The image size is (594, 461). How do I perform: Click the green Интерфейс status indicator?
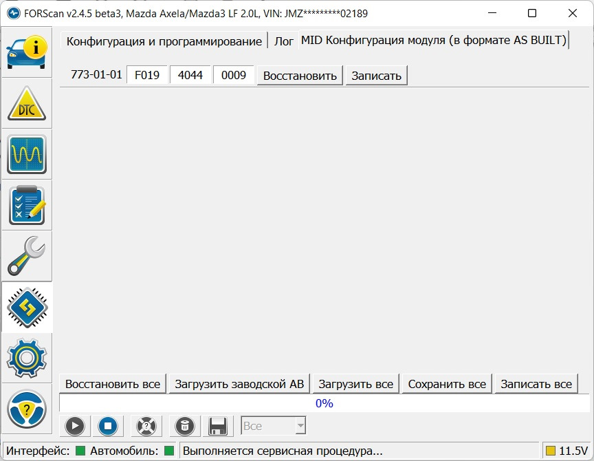tap(80, 451)
